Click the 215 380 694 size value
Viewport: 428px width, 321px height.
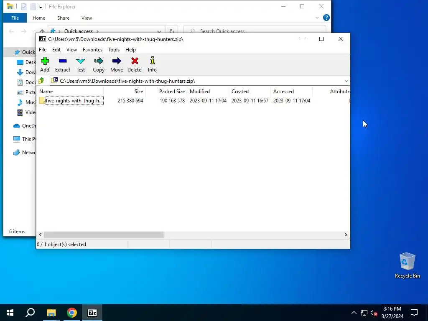(130, 100)
